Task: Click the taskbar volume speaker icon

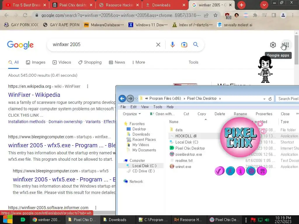Action: pyautogui.click(x=267, y=220)
